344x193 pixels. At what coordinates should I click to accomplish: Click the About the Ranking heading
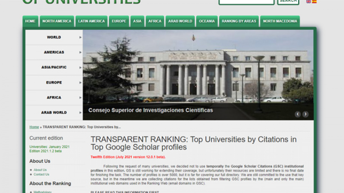50,183
